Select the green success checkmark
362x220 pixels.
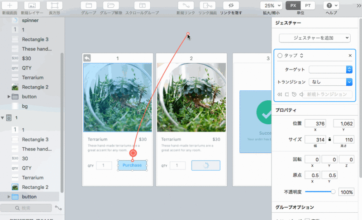coord(264,112)
